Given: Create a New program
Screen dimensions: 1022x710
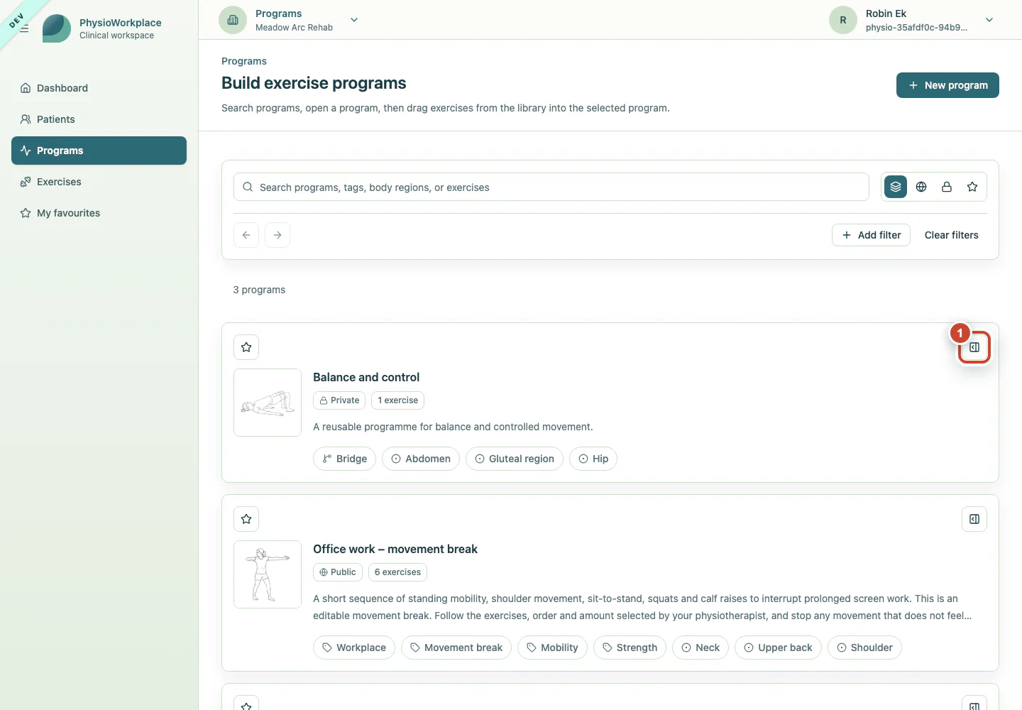Looking at the screenshot, I should click(947, 85).
